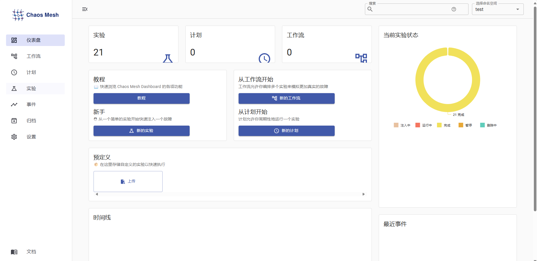Image resolution: width=537 pixels, height=261 pixels.
Task: Click the 预定义 heading
Action: tap(102, 158)
